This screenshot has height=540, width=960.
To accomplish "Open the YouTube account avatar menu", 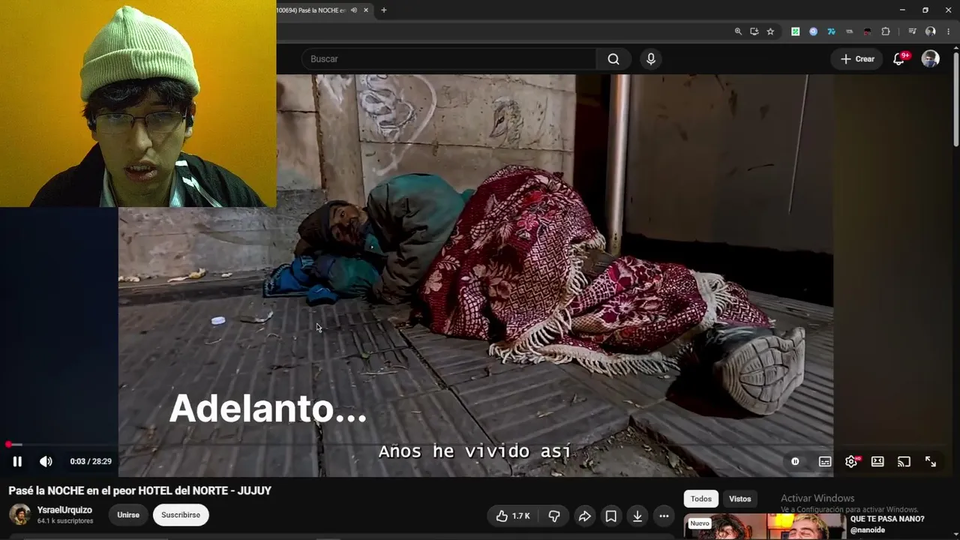I will pyautogui.click(x=931, y=59).
